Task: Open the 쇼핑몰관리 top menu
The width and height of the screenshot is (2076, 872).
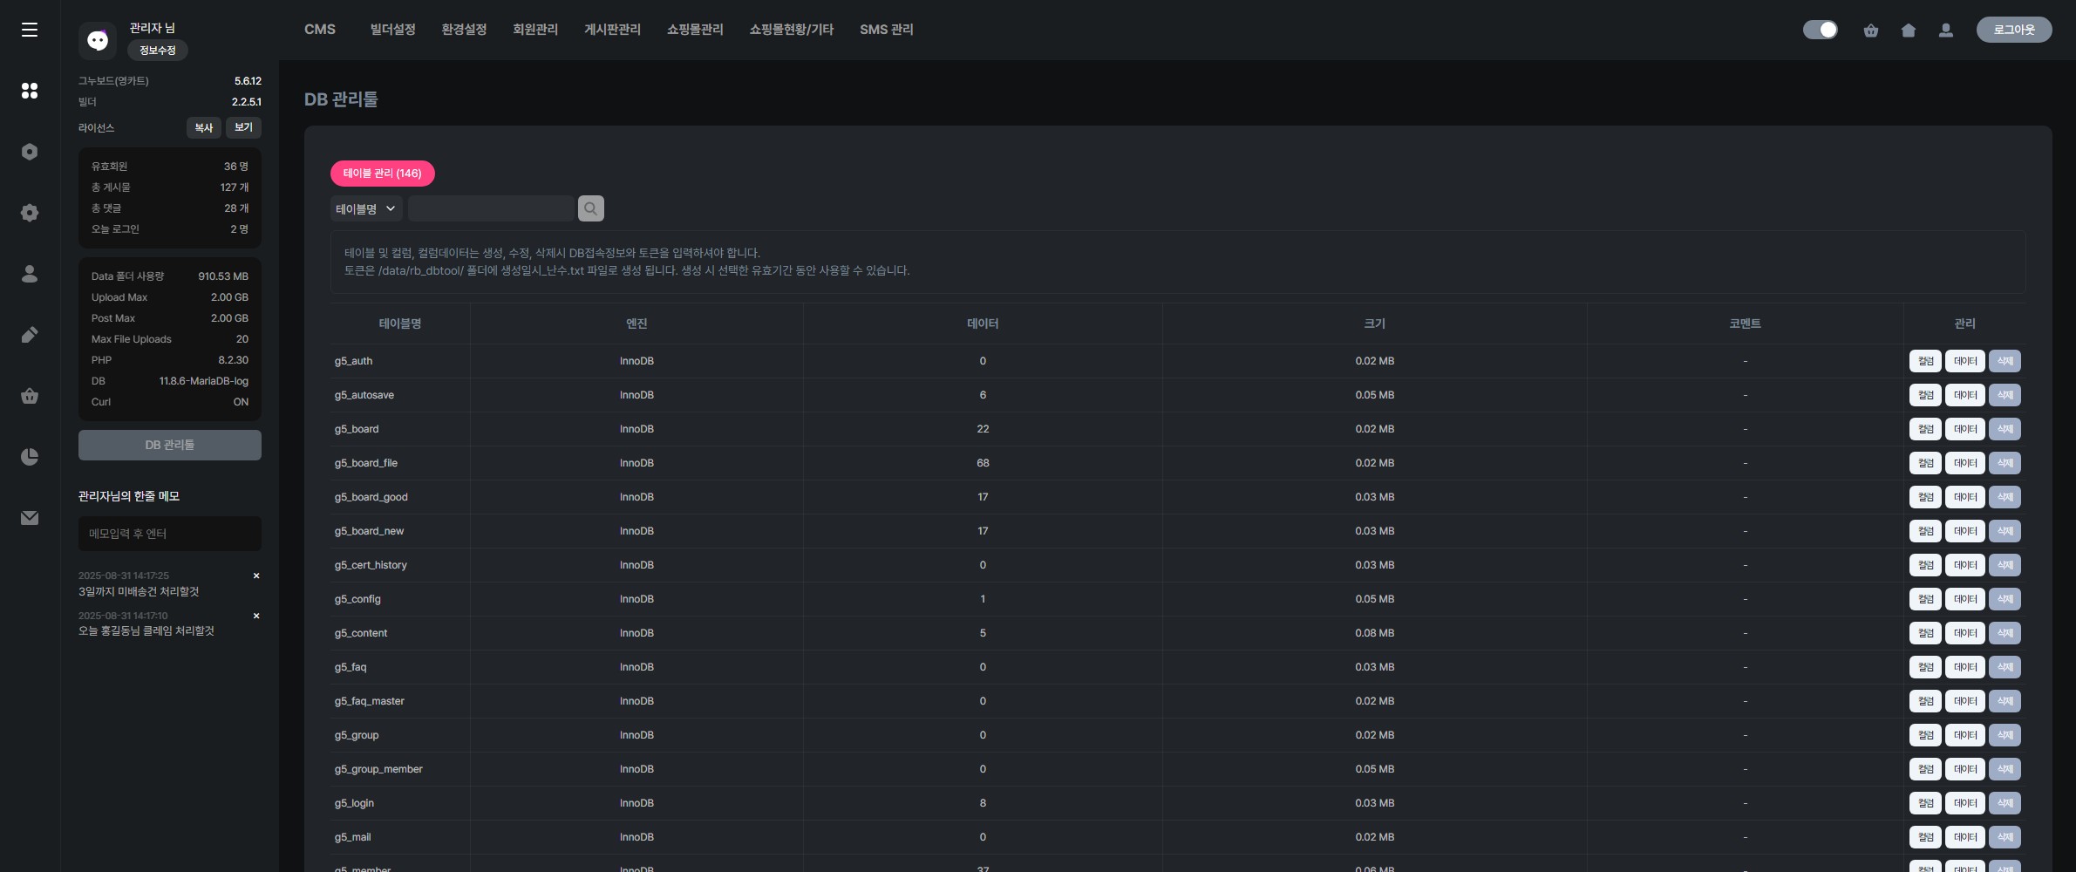Action: tap(694, 30)
